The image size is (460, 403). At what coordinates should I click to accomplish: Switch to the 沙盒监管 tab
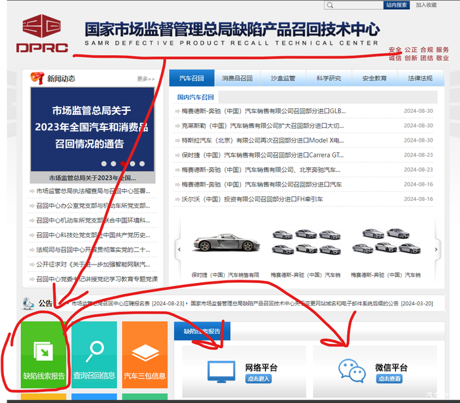click(283, 78)
